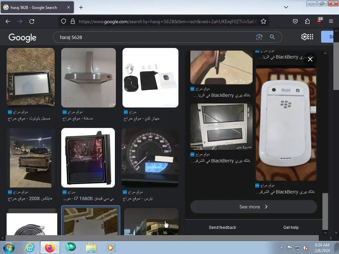Open network status tray icon
The image size is (339, 254).
point(298,248)
